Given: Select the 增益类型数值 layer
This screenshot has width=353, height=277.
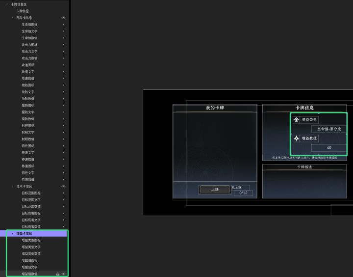Looking at the screenshot, I should [31, 253].
